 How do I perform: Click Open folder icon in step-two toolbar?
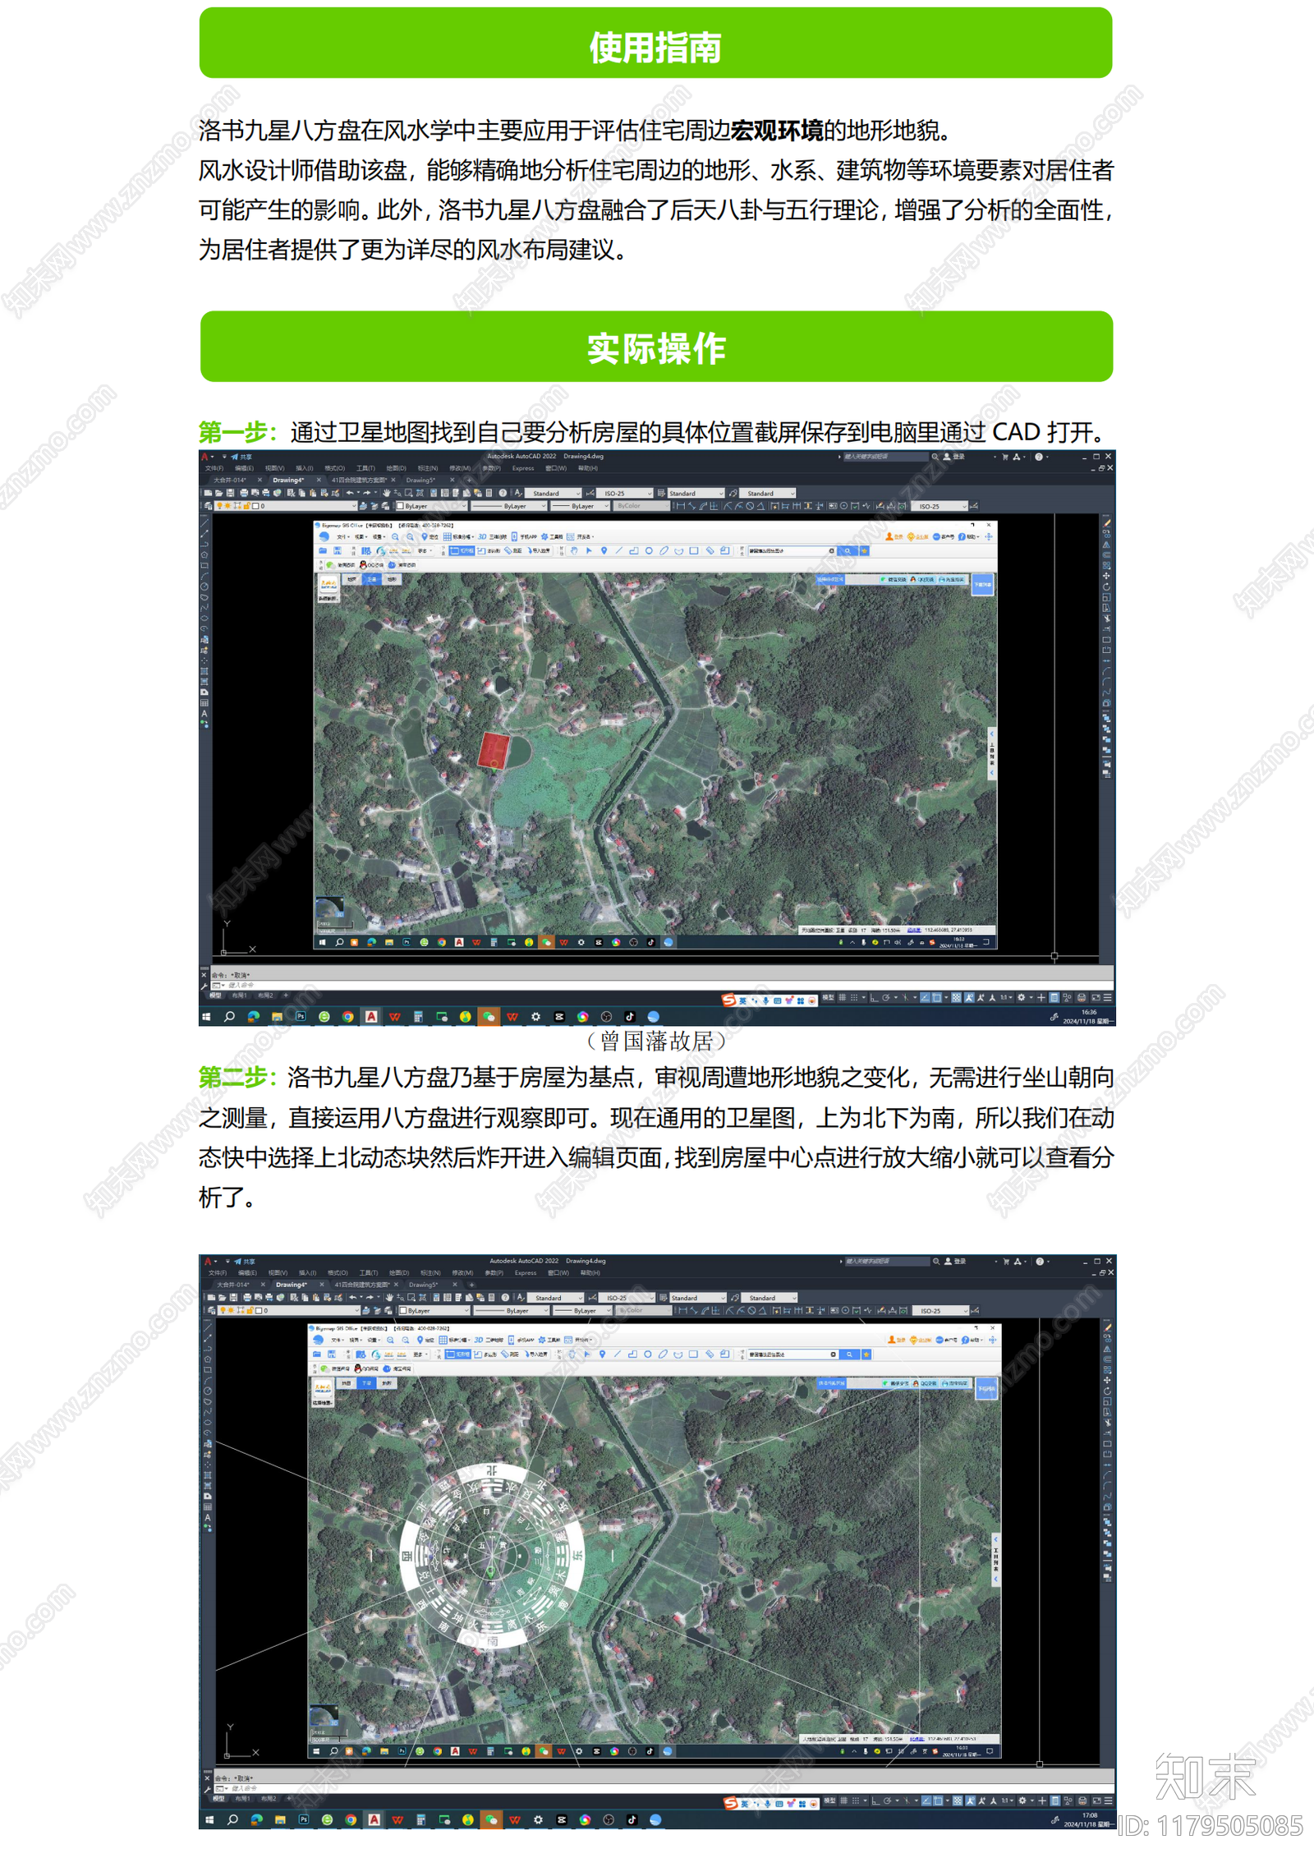(x=223, y=1298)
